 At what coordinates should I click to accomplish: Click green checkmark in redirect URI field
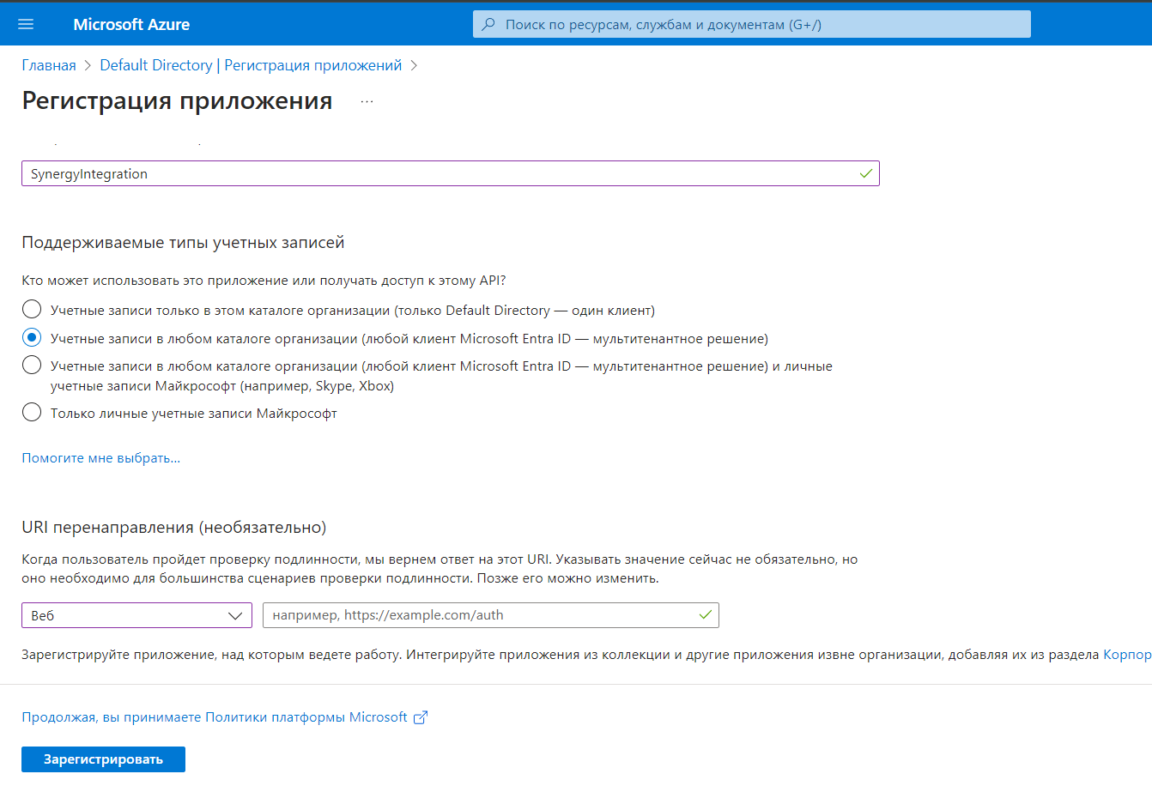[705, 615]
